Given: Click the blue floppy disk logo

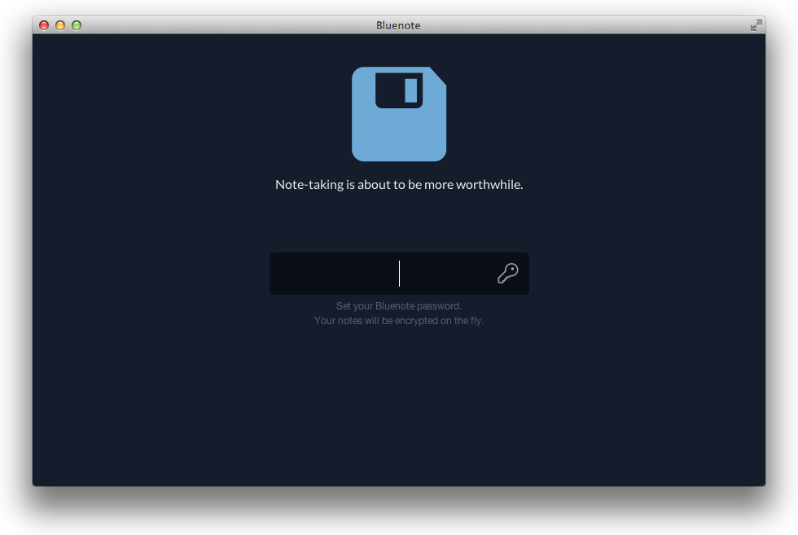Looking at the screenshot, I should (399, 114).
